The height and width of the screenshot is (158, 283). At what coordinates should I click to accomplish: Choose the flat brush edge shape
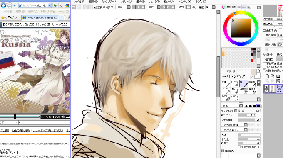coord(258,106)
